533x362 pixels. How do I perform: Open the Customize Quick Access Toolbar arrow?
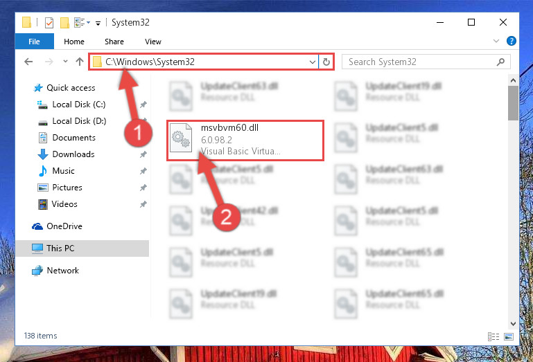point(98,23)
